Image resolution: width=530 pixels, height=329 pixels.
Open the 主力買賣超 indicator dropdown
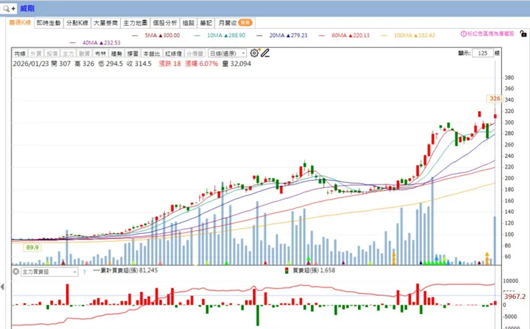(49, 272)
